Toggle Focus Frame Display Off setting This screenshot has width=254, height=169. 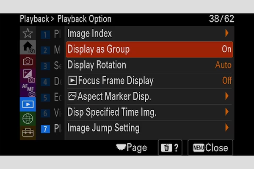(149, 81)
